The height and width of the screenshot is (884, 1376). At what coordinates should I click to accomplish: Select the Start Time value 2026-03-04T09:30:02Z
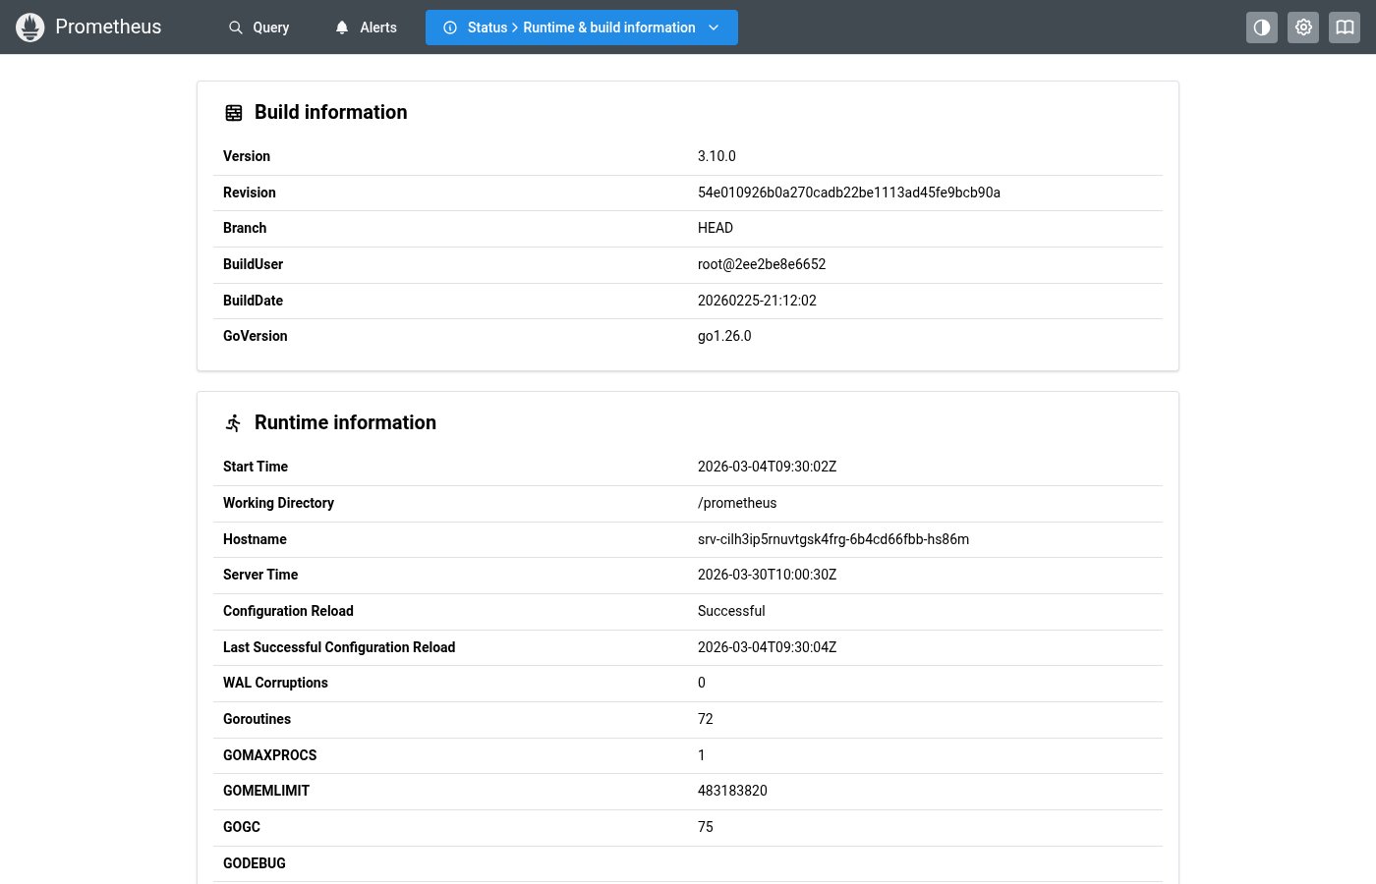(x=767, y=467)
